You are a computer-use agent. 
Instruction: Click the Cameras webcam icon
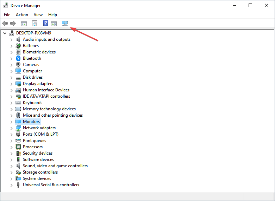coord(18,65)
